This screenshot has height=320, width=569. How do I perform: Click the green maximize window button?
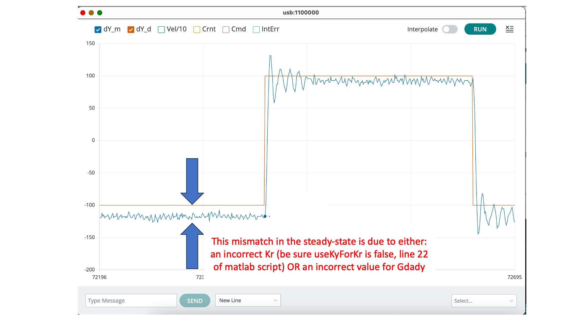(x=100, y=13)
